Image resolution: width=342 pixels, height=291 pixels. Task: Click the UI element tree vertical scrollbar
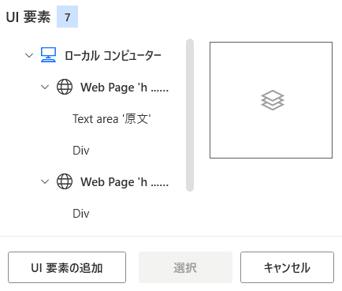pyautogui.click(x=190, y=115)
